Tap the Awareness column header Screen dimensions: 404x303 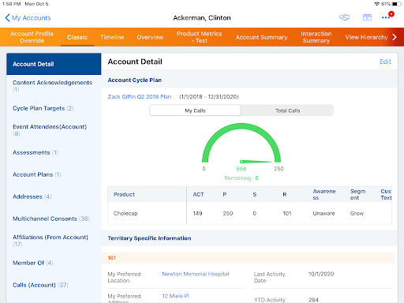click(324, 194)
